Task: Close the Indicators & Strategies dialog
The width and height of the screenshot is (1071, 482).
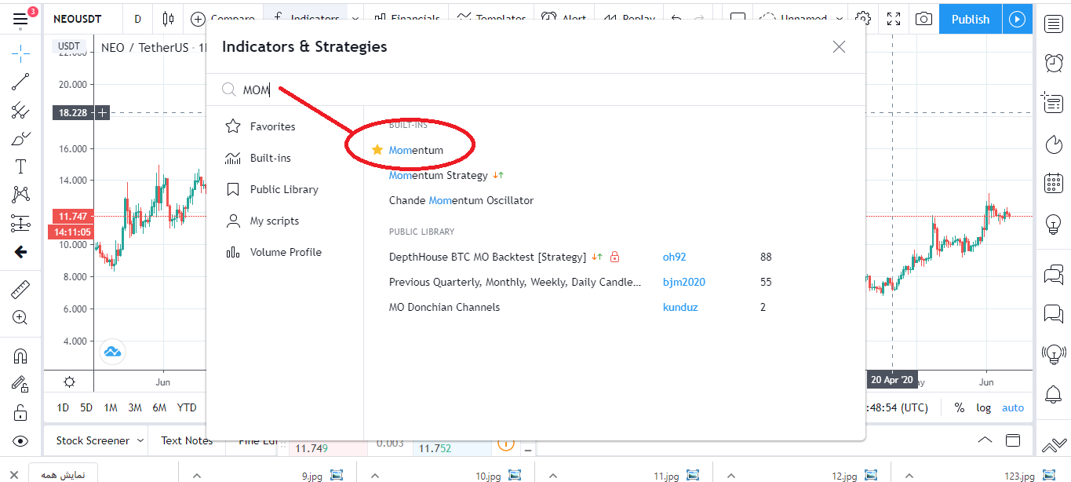Action: tap(840, 47)
